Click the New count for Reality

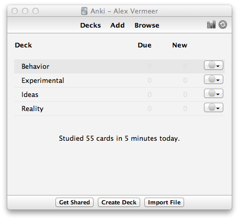point(185,108)
